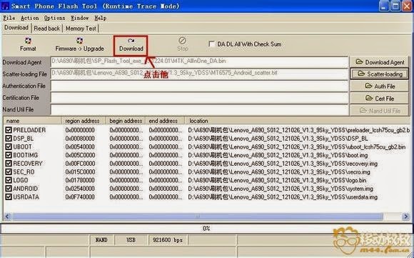Screen dimensions: 414x258
Task: Uncheck the PRELOADER partition
Action: coord(9,130)
